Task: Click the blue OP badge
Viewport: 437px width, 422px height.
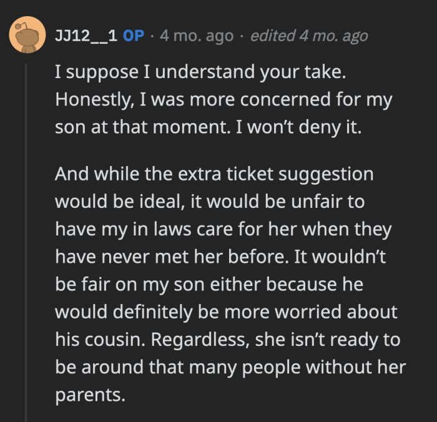Action: click(133, 36)
